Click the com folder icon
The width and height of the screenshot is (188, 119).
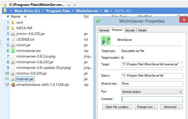coord(13,22)
